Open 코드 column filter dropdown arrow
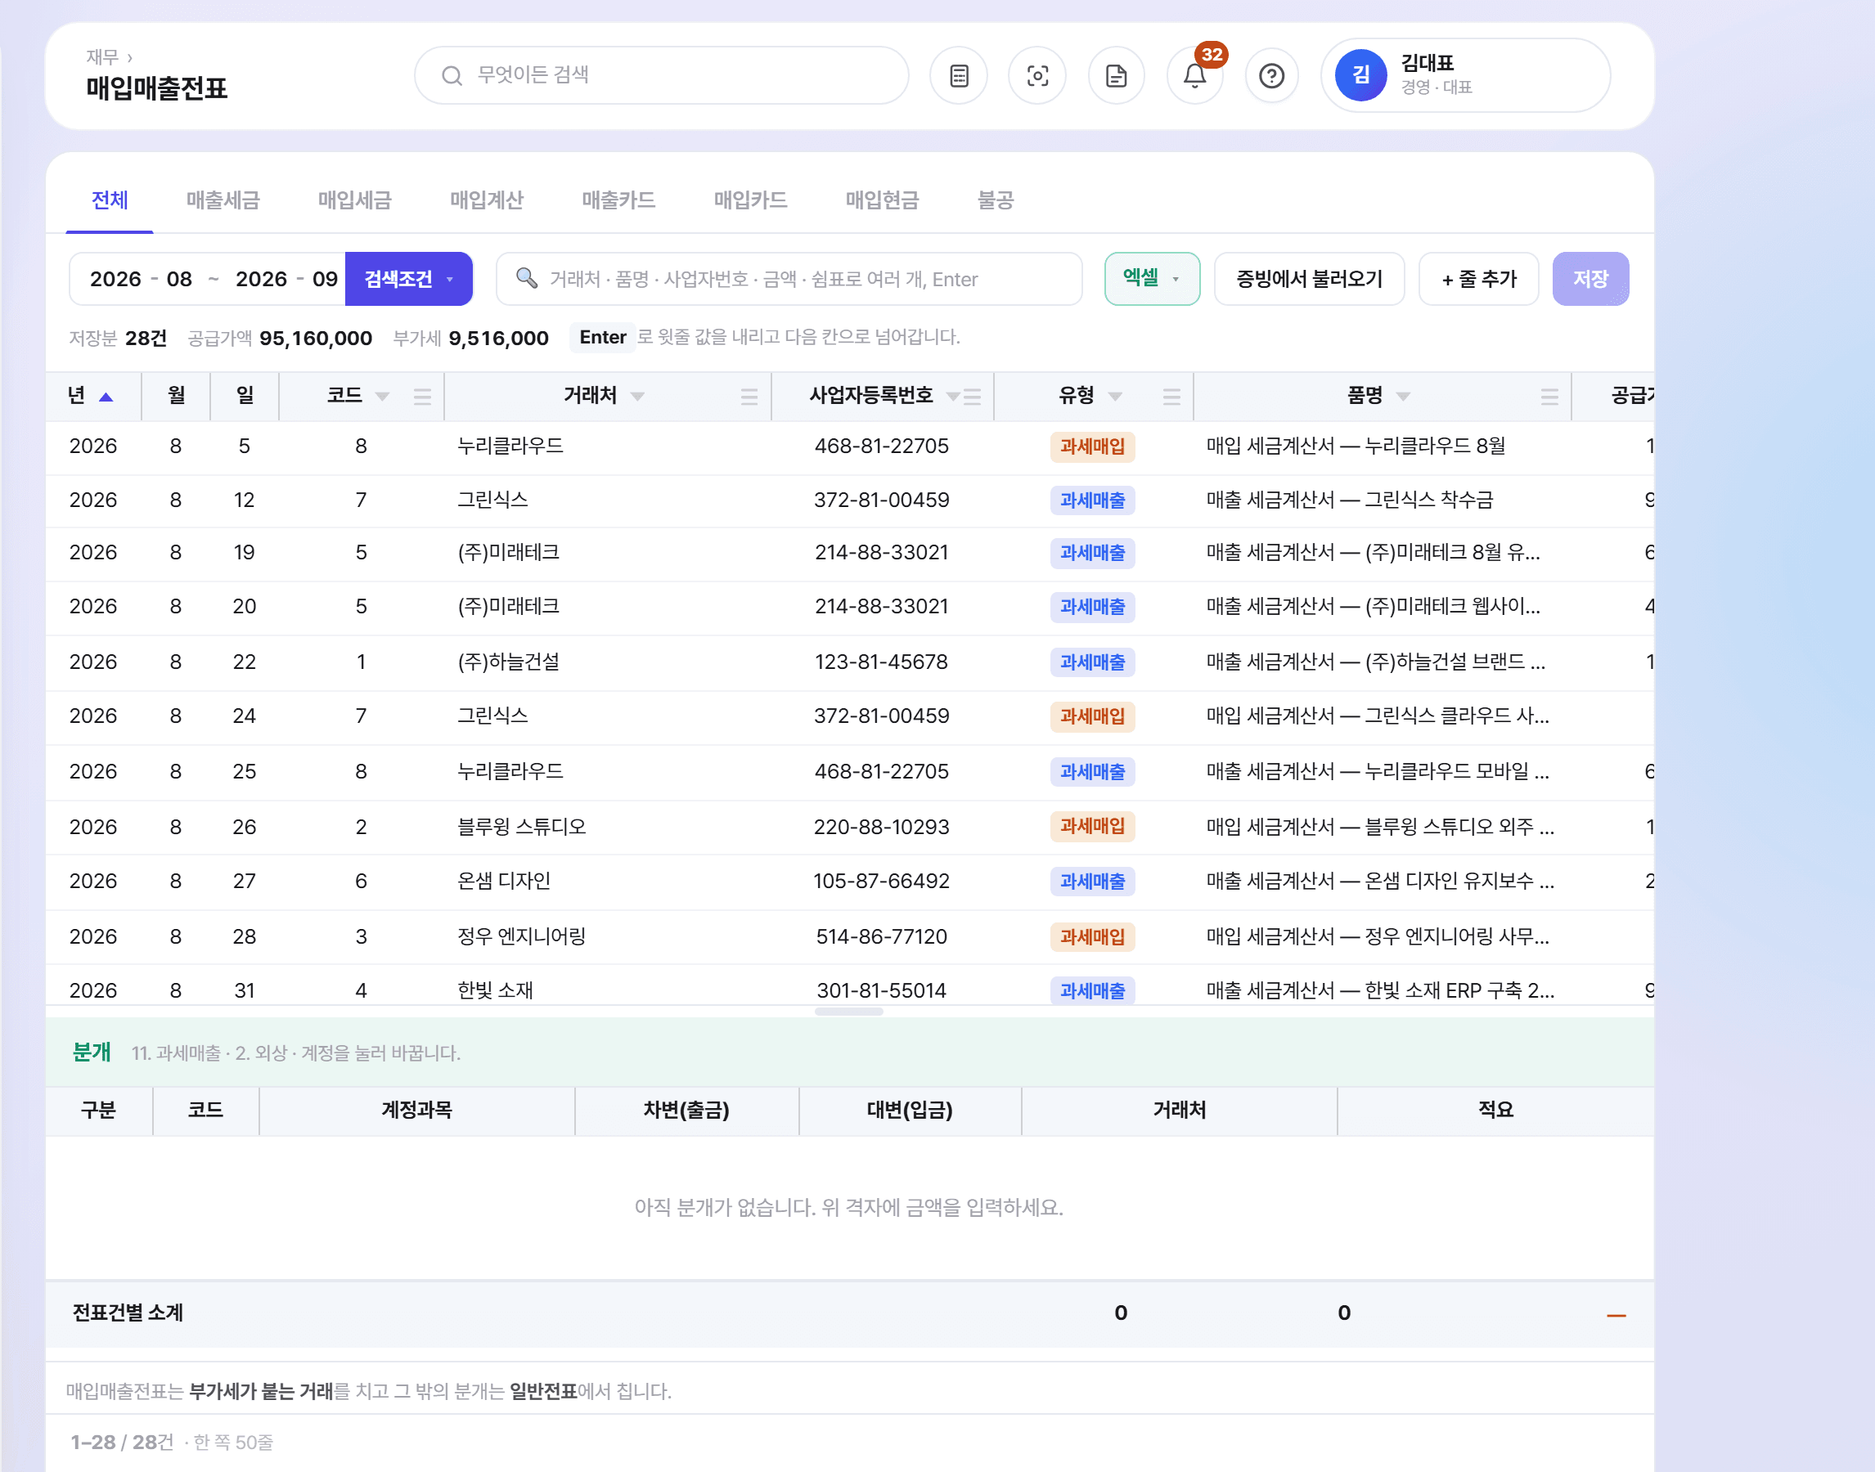1875x1472 pixels. (383, 397)
